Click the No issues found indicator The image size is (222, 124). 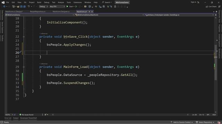click(26, 115)
